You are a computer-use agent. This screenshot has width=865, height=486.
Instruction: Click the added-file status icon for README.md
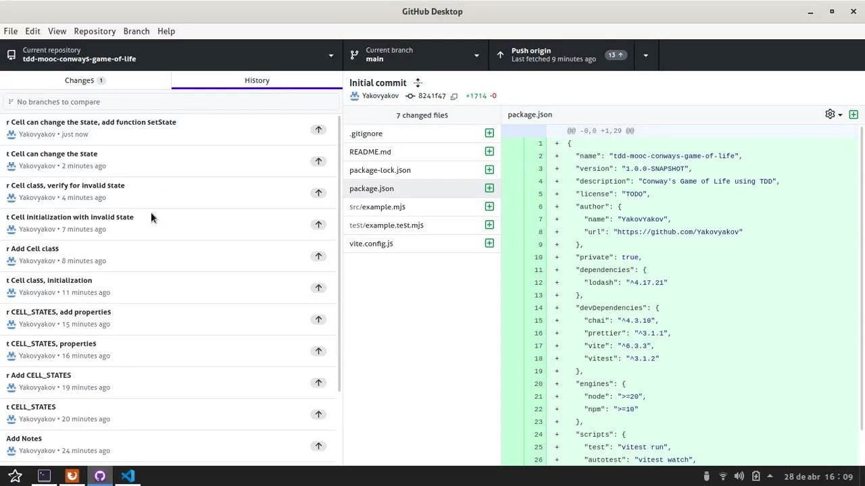click(489, 151)
